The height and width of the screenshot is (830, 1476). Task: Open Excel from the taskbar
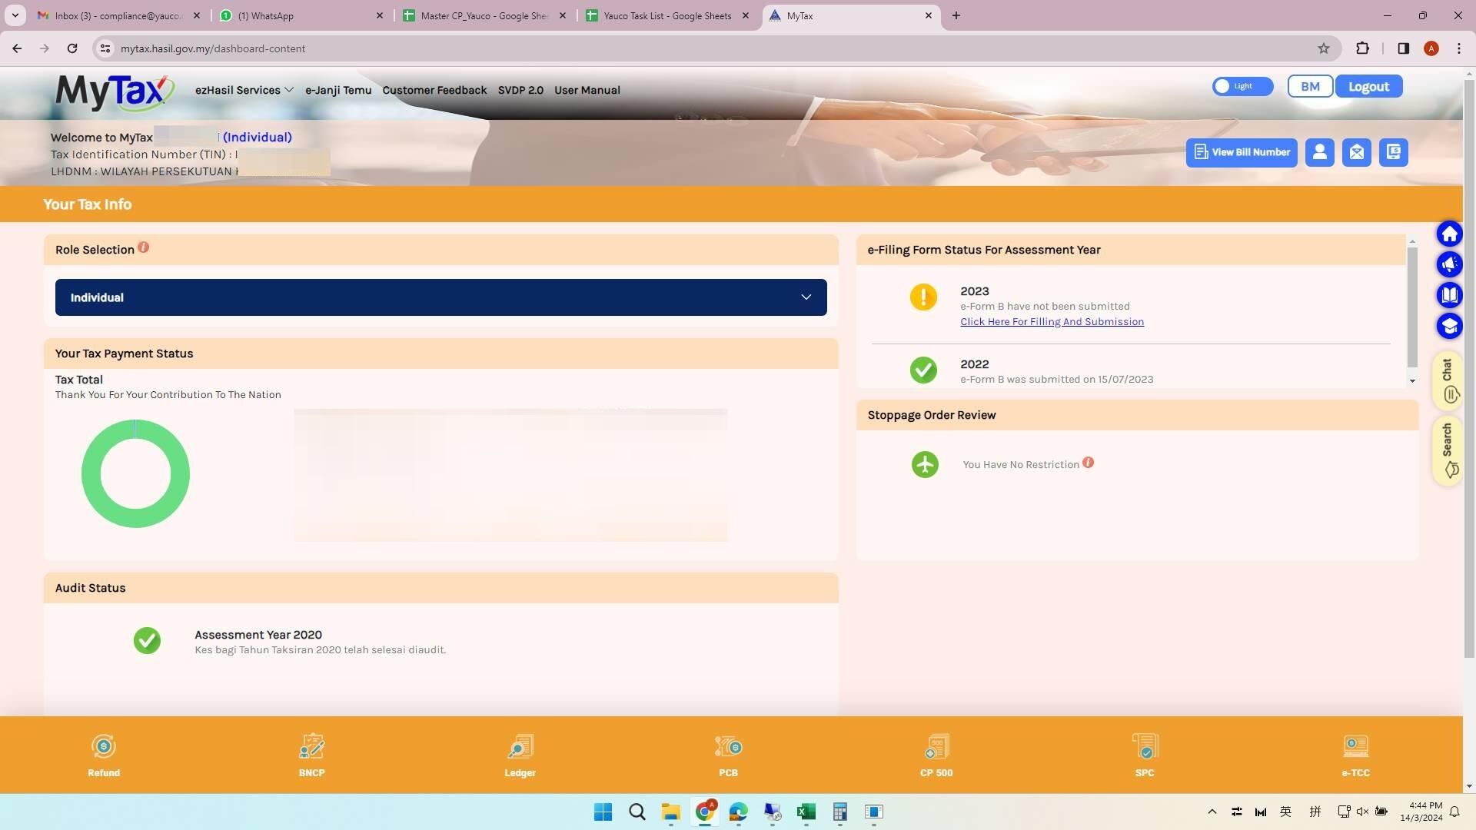click(x=806, y=812)
